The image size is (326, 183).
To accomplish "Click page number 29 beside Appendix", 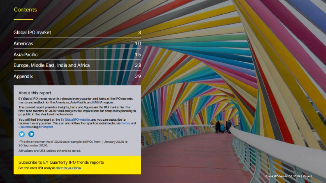I will tap(138, 76).
